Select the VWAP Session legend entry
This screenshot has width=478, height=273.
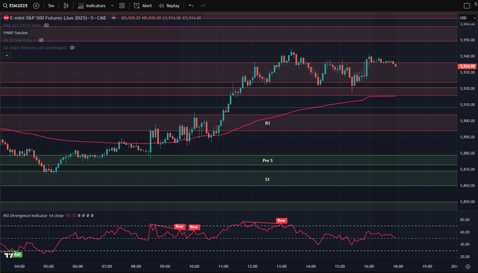(16, 33)
